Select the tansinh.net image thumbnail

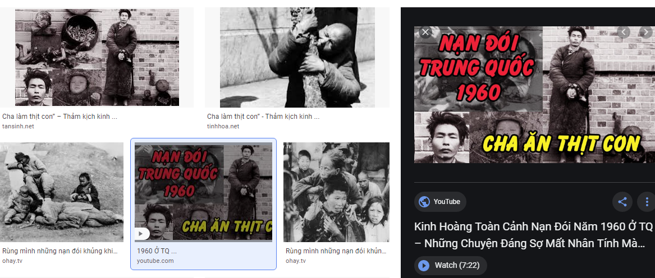click(x=97, y=58)
